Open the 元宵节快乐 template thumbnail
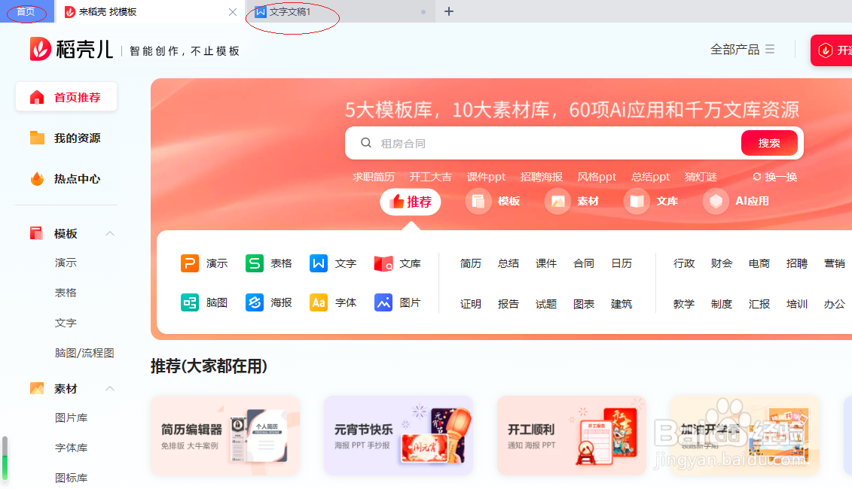 pos(399,435)
